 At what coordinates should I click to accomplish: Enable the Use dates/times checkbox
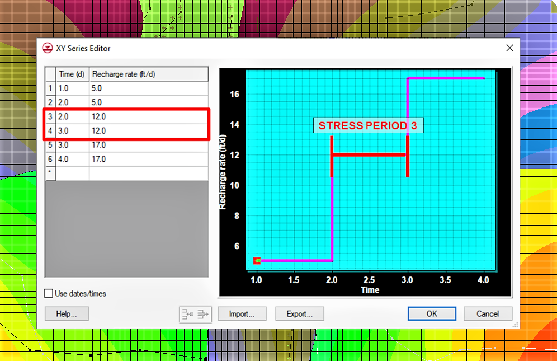coord(48,293)
